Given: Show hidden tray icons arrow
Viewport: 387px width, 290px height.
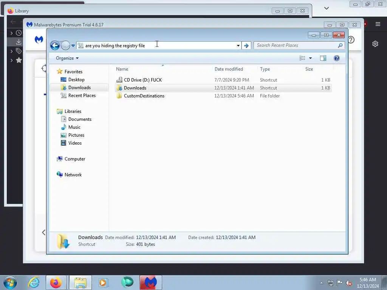Looking at the screenshot, I should tap(321, 283).
